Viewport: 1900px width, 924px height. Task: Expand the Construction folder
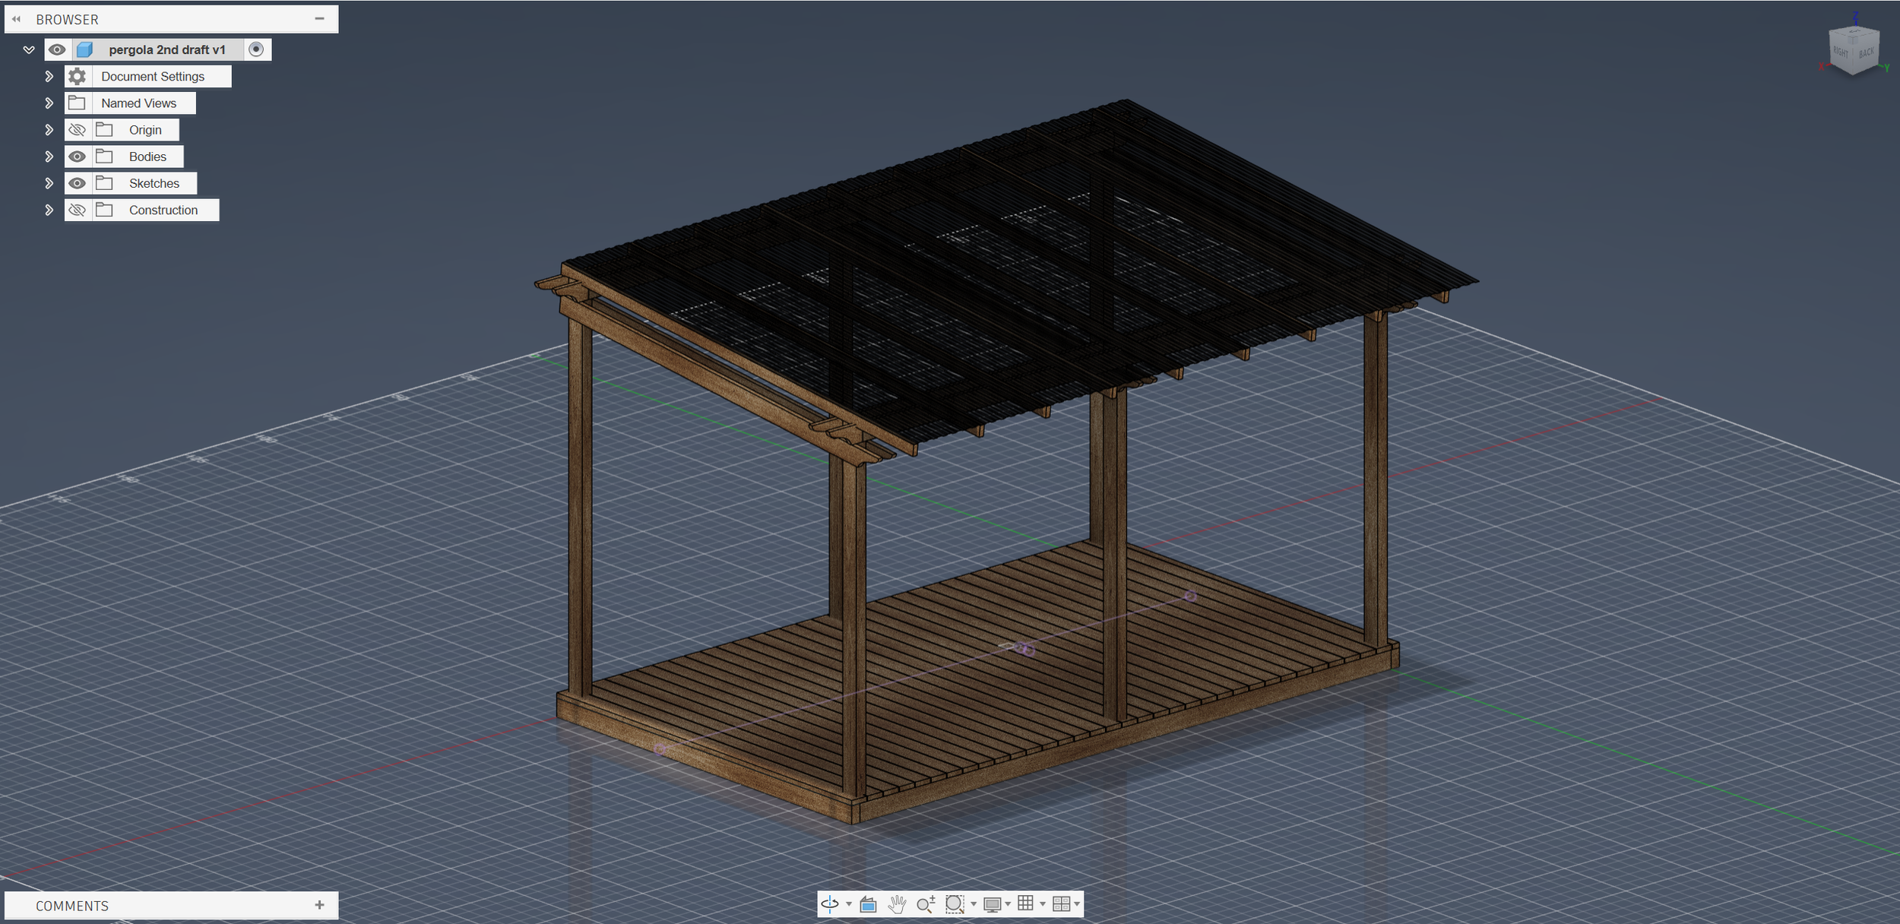pyautogui.click(x=49, y=210)
